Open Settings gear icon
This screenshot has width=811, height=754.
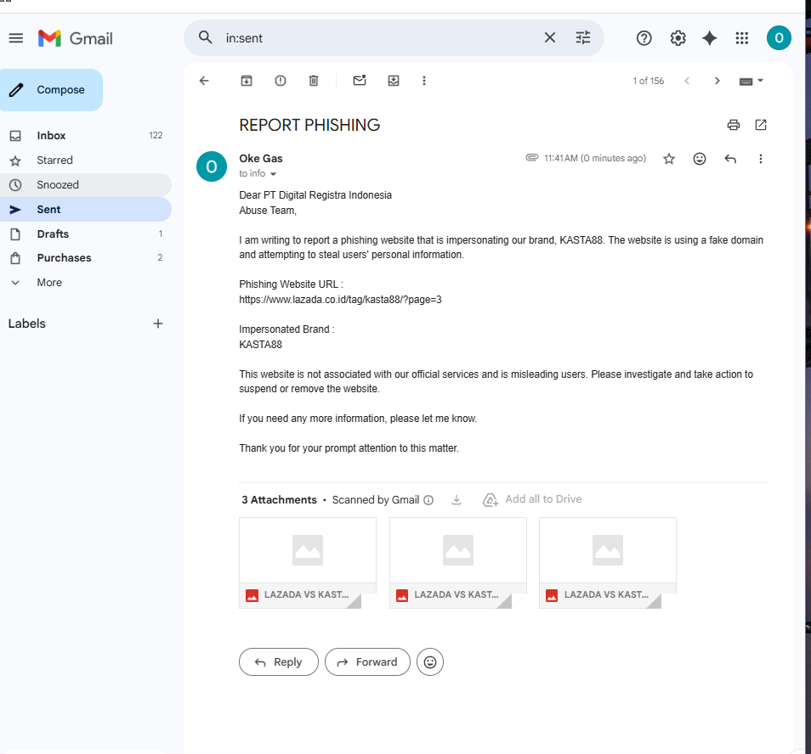pyautogui.click(x=678, y=38)
